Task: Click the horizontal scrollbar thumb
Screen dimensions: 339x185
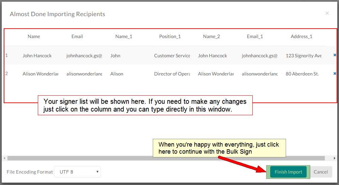Action: click(x=166, y=158)
